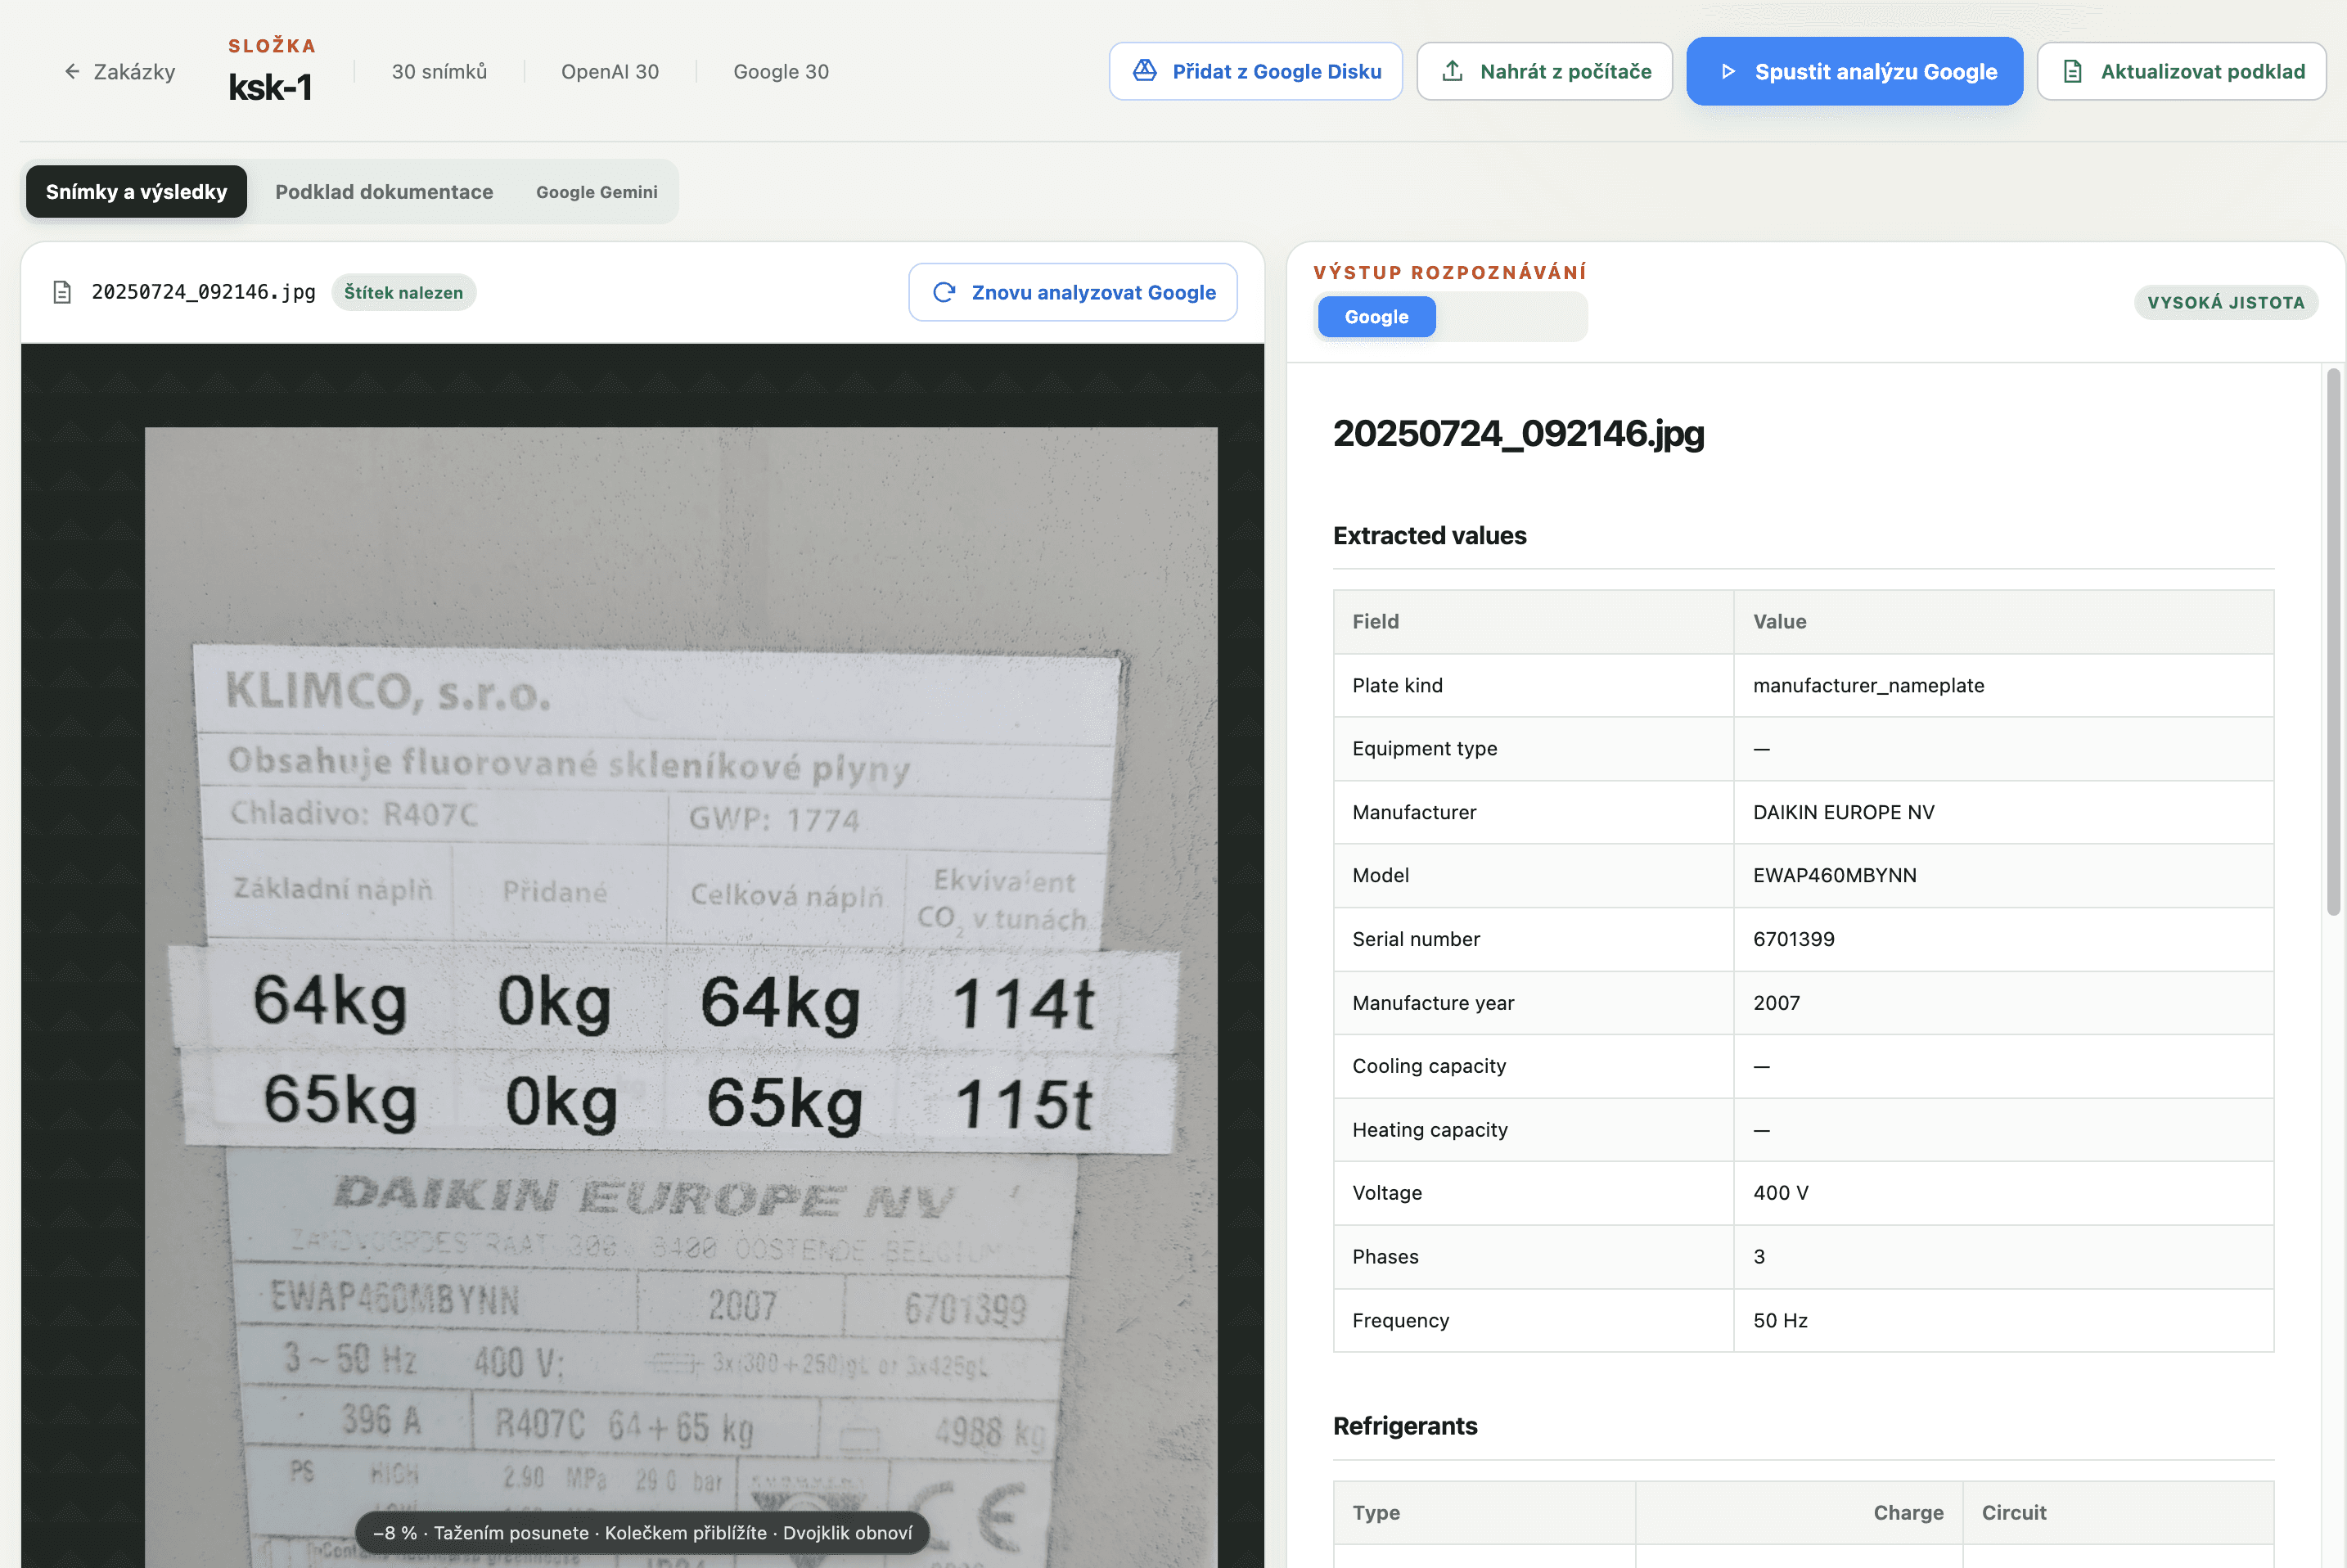
Task: Click the Google 30 count
Action: (781, 71)
